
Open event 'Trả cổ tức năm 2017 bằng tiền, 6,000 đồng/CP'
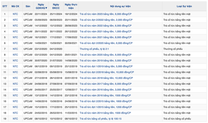coord(106,84)
